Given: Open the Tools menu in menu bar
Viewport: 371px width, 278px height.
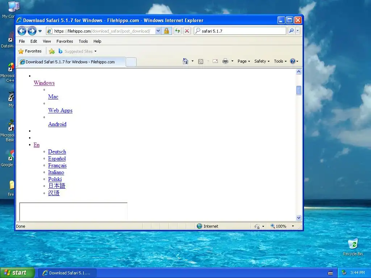Looking at the screenshot, I should pos(83,41).
